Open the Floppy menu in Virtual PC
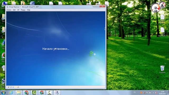 pyautogui.click(x=23, y=10)
